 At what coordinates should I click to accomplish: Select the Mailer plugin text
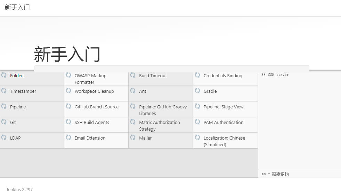pyautogui.click(x=145, y=138)
